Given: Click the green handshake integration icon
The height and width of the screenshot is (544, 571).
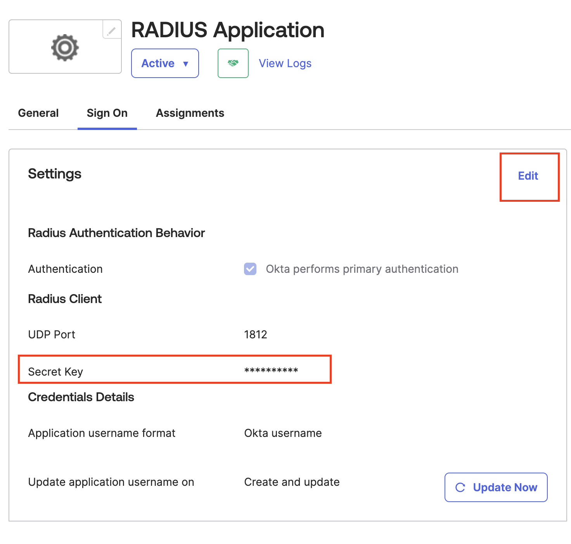Looking at the screenshot, I should coord(233,63).
